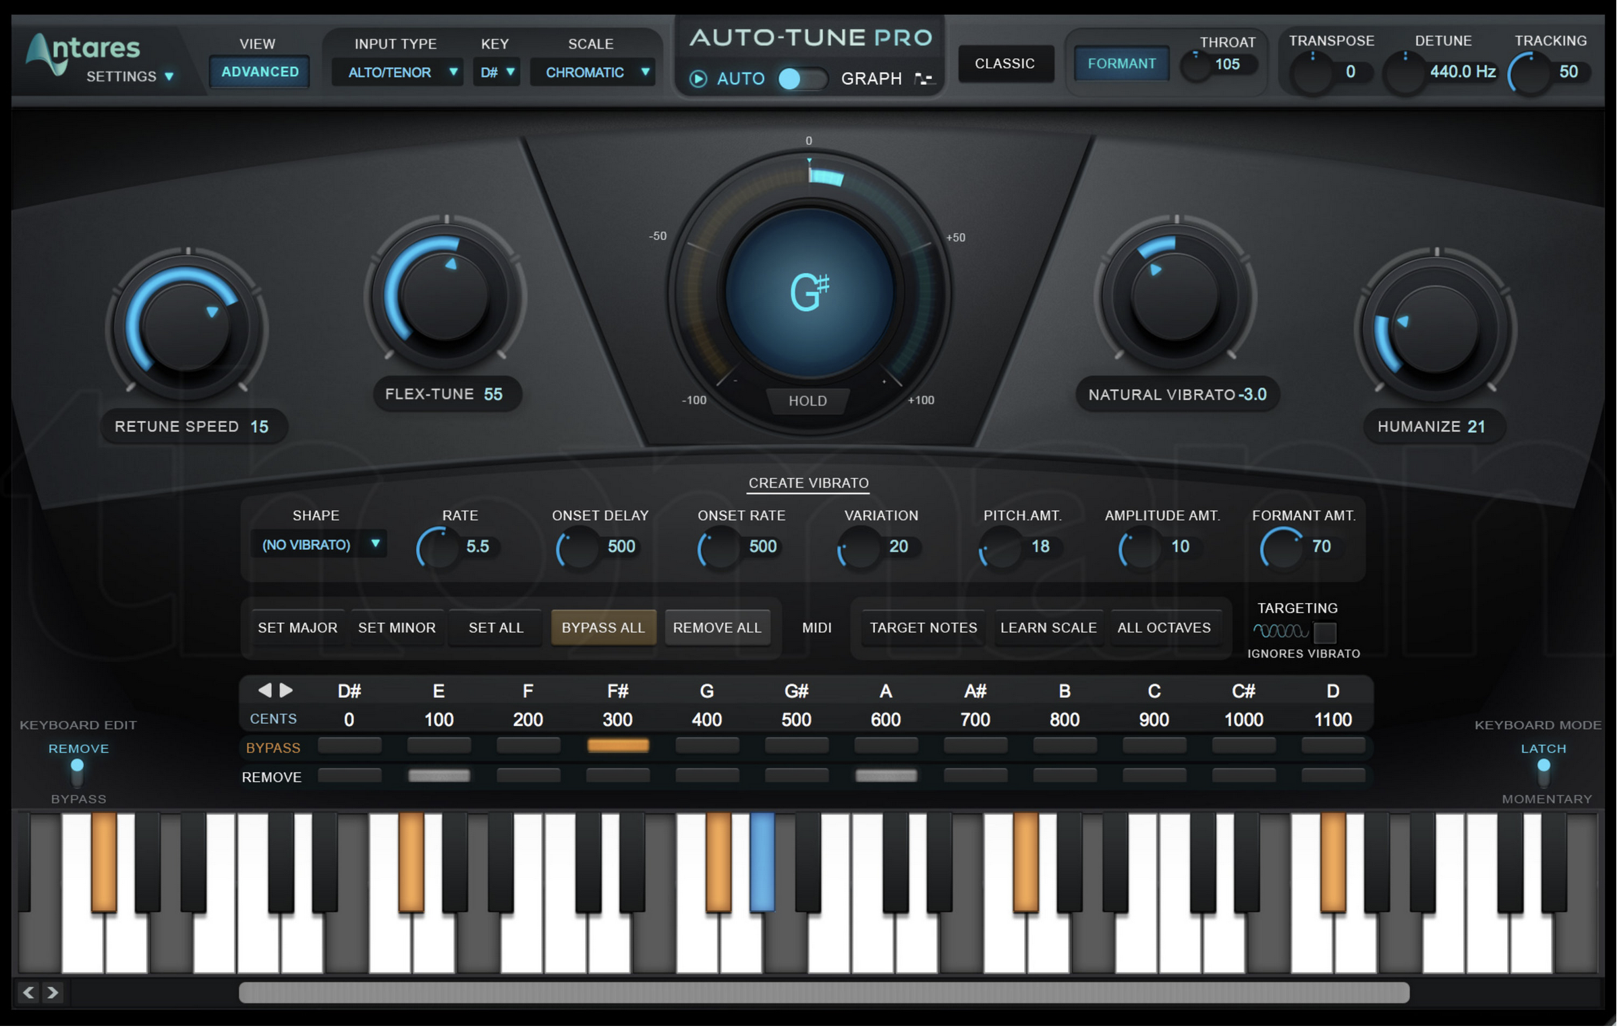Disable the FORMANT toggle

click(1121, 64)
